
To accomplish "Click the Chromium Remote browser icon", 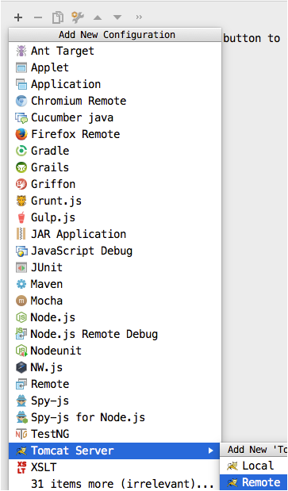I will [21, 101].
